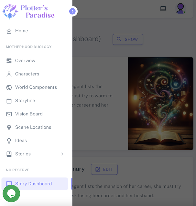Expand the Stories submenu chevron
This screenshot has height=206, width=196.
pos(62,154)
